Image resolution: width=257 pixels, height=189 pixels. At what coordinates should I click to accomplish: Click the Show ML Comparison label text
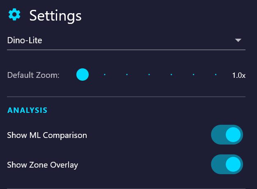click(47, 135)
